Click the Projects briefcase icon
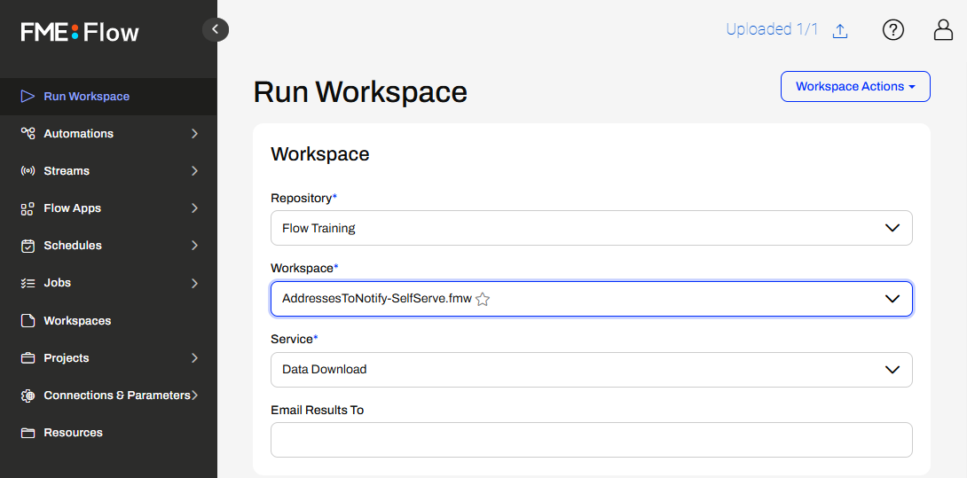The width and height of the screenshot is (967, 478). [28, 357]
